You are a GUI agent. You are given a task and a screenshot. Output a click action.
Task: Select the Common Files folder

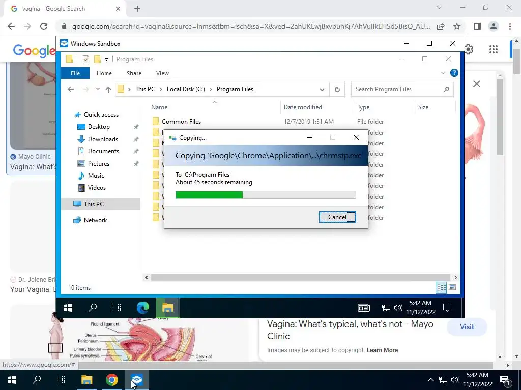tap(182, 122)
